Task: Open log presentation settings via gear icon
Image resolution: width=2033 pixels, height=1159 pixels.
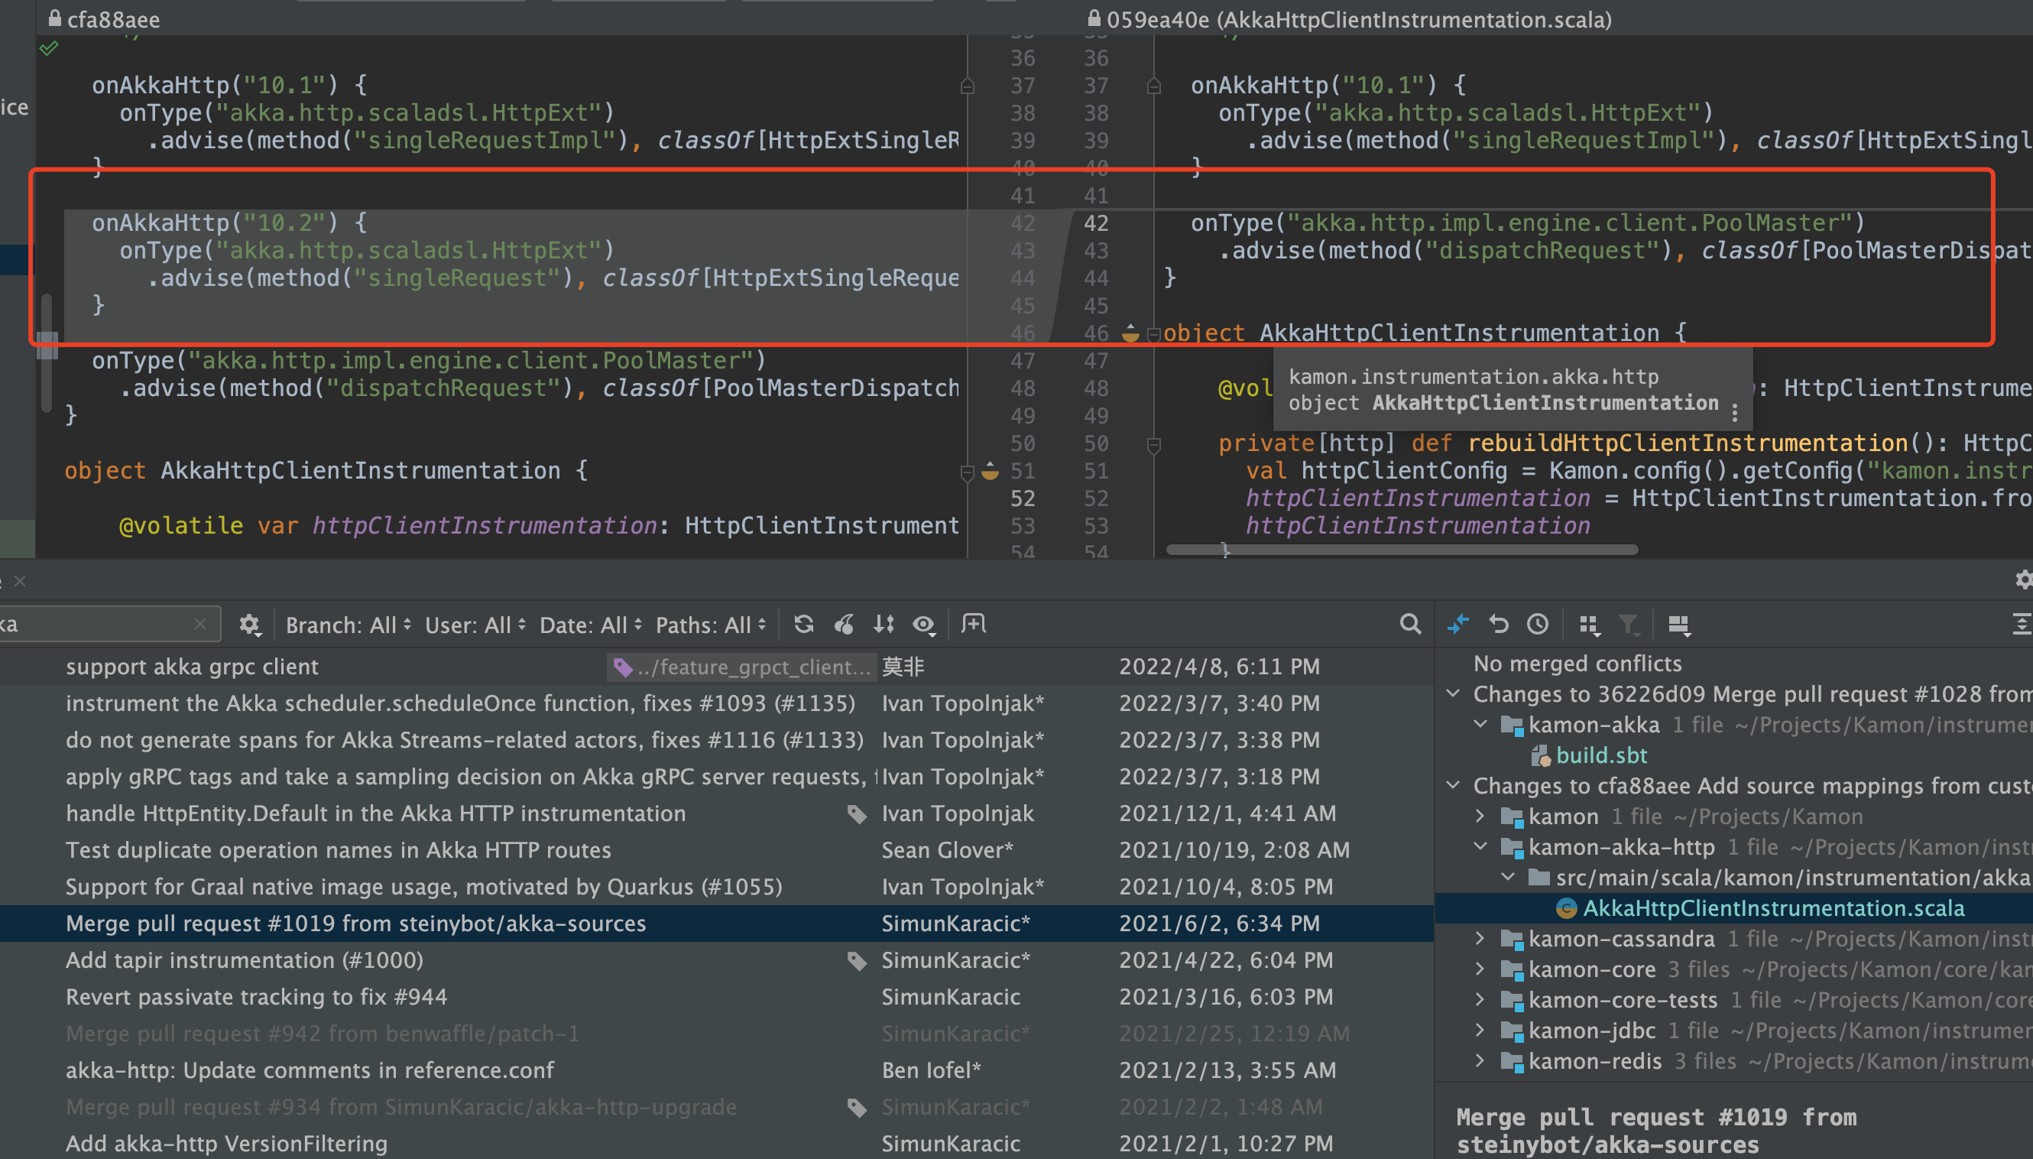Action: (251, 624)
